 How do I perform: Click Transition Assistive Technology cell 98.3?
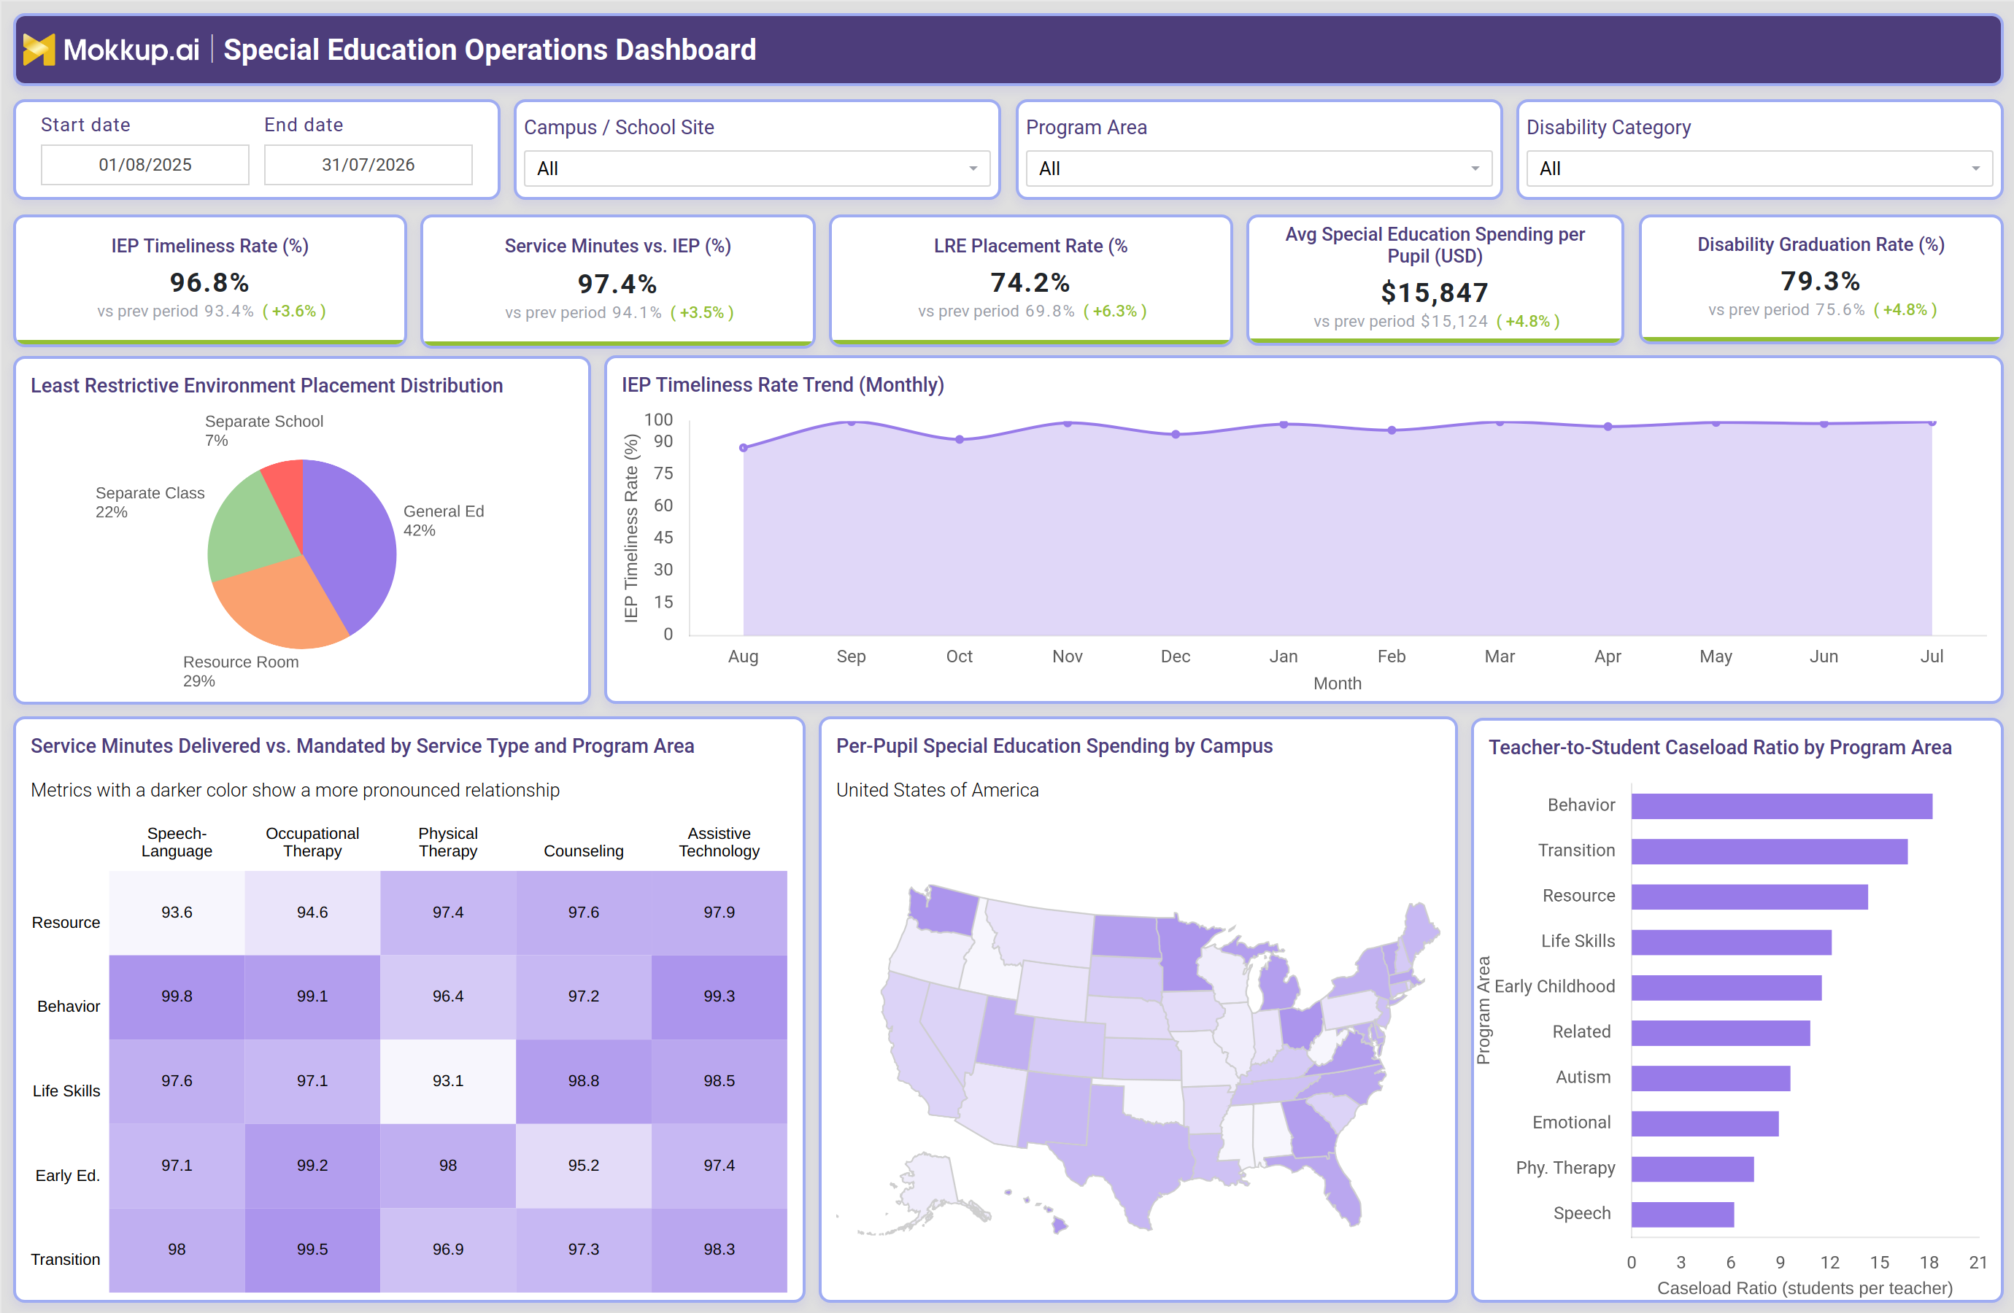[x=719, y=1249]
